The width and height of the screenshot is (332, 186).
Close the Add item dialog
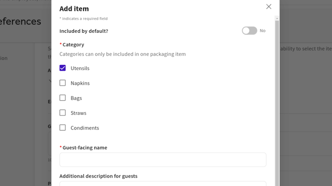click(269, 7)
